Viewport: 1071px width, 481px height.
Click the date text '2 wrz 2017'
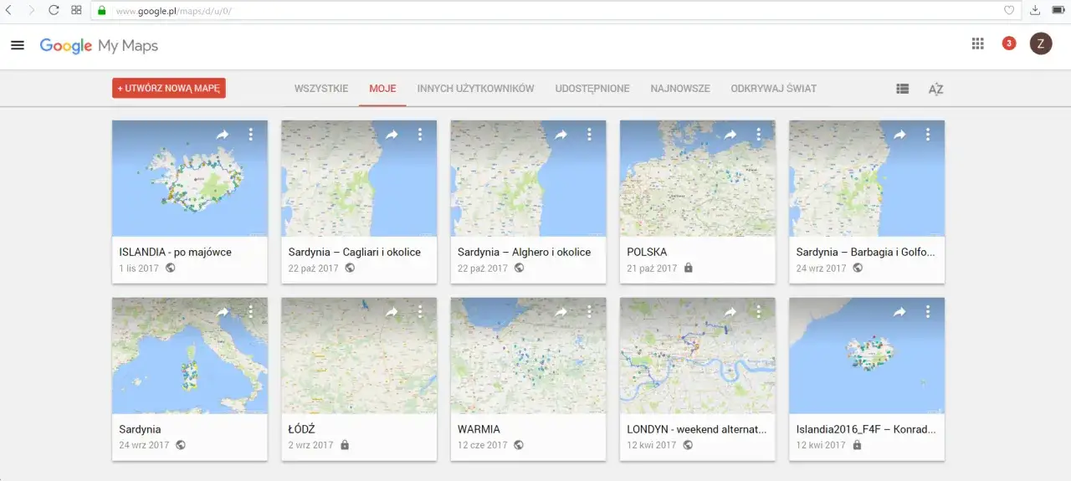(x=310, y=445)
